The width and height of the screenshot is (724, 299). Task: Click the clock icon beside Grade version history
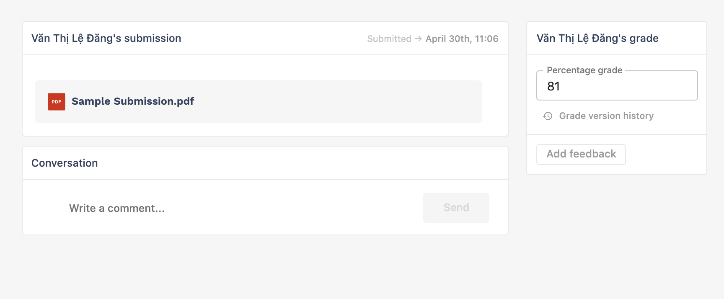click(x=548, y=116)
